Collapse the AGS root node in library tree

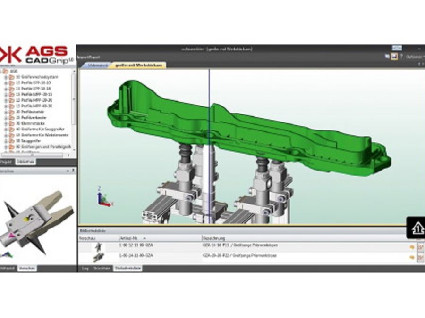1,72
